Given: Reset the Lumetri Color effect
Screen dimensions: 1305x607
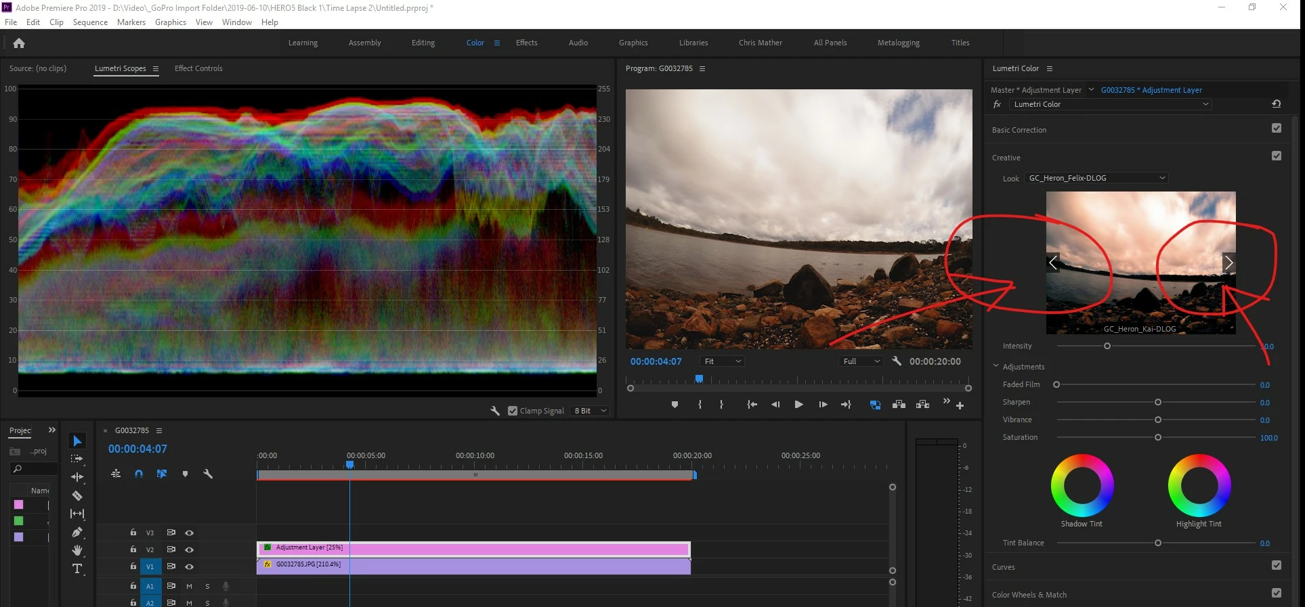Looking at the screenshot, I should click(1276, 104).
